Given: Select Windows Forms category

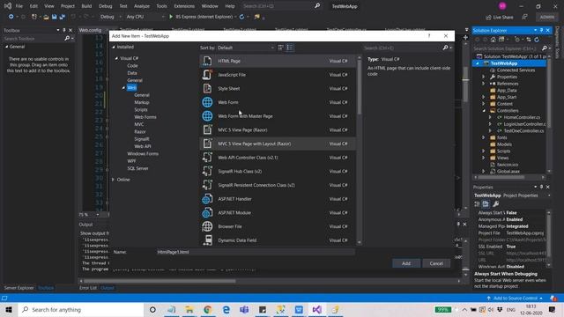Looking at the screenshot, I should [143, 153].
